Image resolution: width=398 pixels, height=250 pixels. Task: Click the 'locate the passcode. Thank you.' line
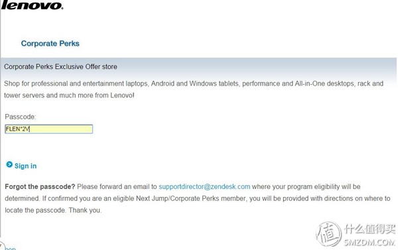[x=53, y=210]
